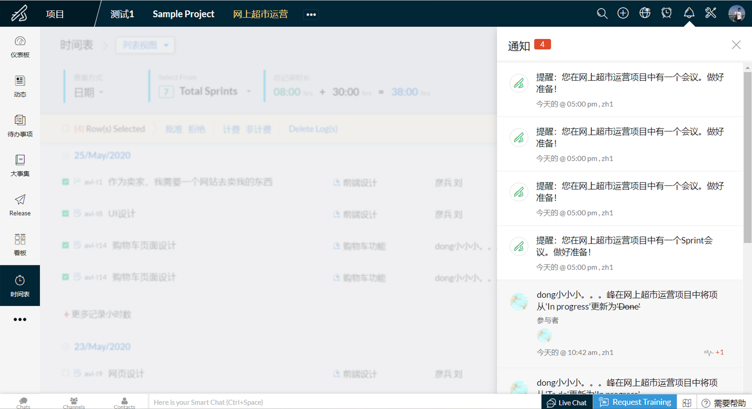Toggle the Row(s) Selected master checkbox

[66, 129]
